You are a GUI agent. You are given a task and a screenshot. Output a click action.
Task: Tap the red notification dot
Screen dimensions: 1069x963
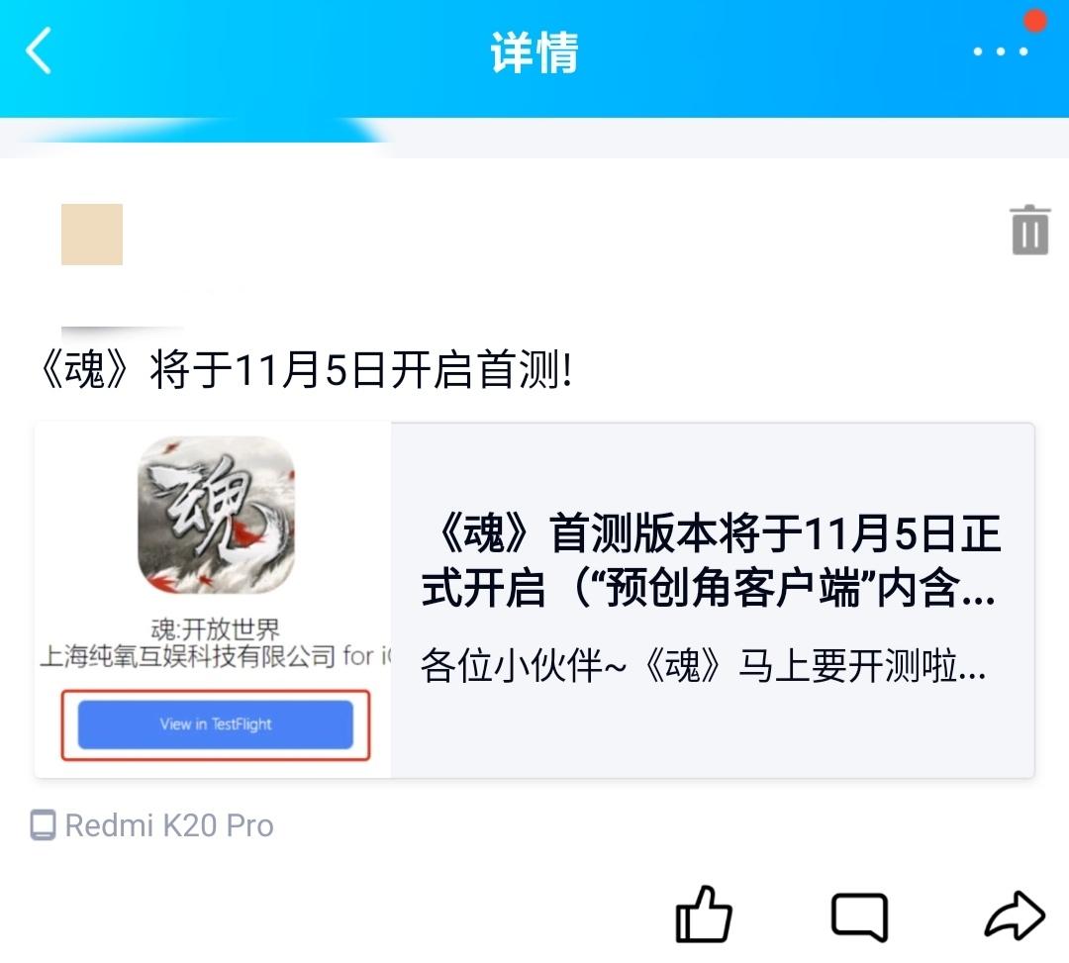tap(1035, 21)
